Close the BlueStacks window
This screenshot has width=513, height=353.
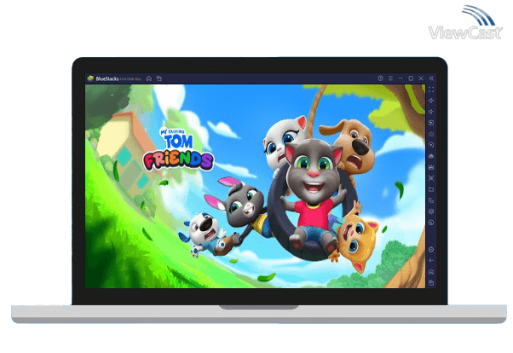coord(421,78)
